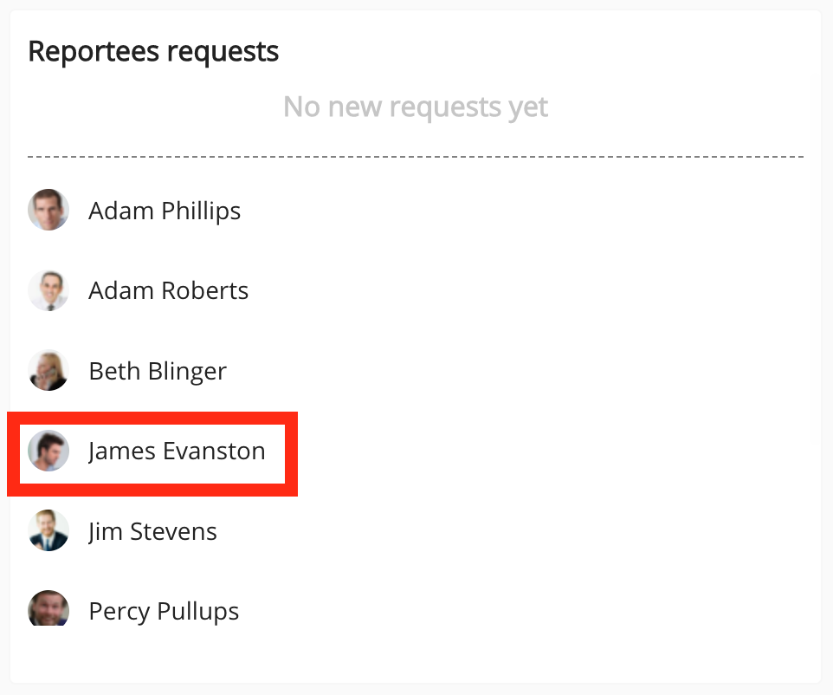This screenshot has width=833, height=695.
Task: Click Adam Roberts's profile photo
Action: click(48, 290)
